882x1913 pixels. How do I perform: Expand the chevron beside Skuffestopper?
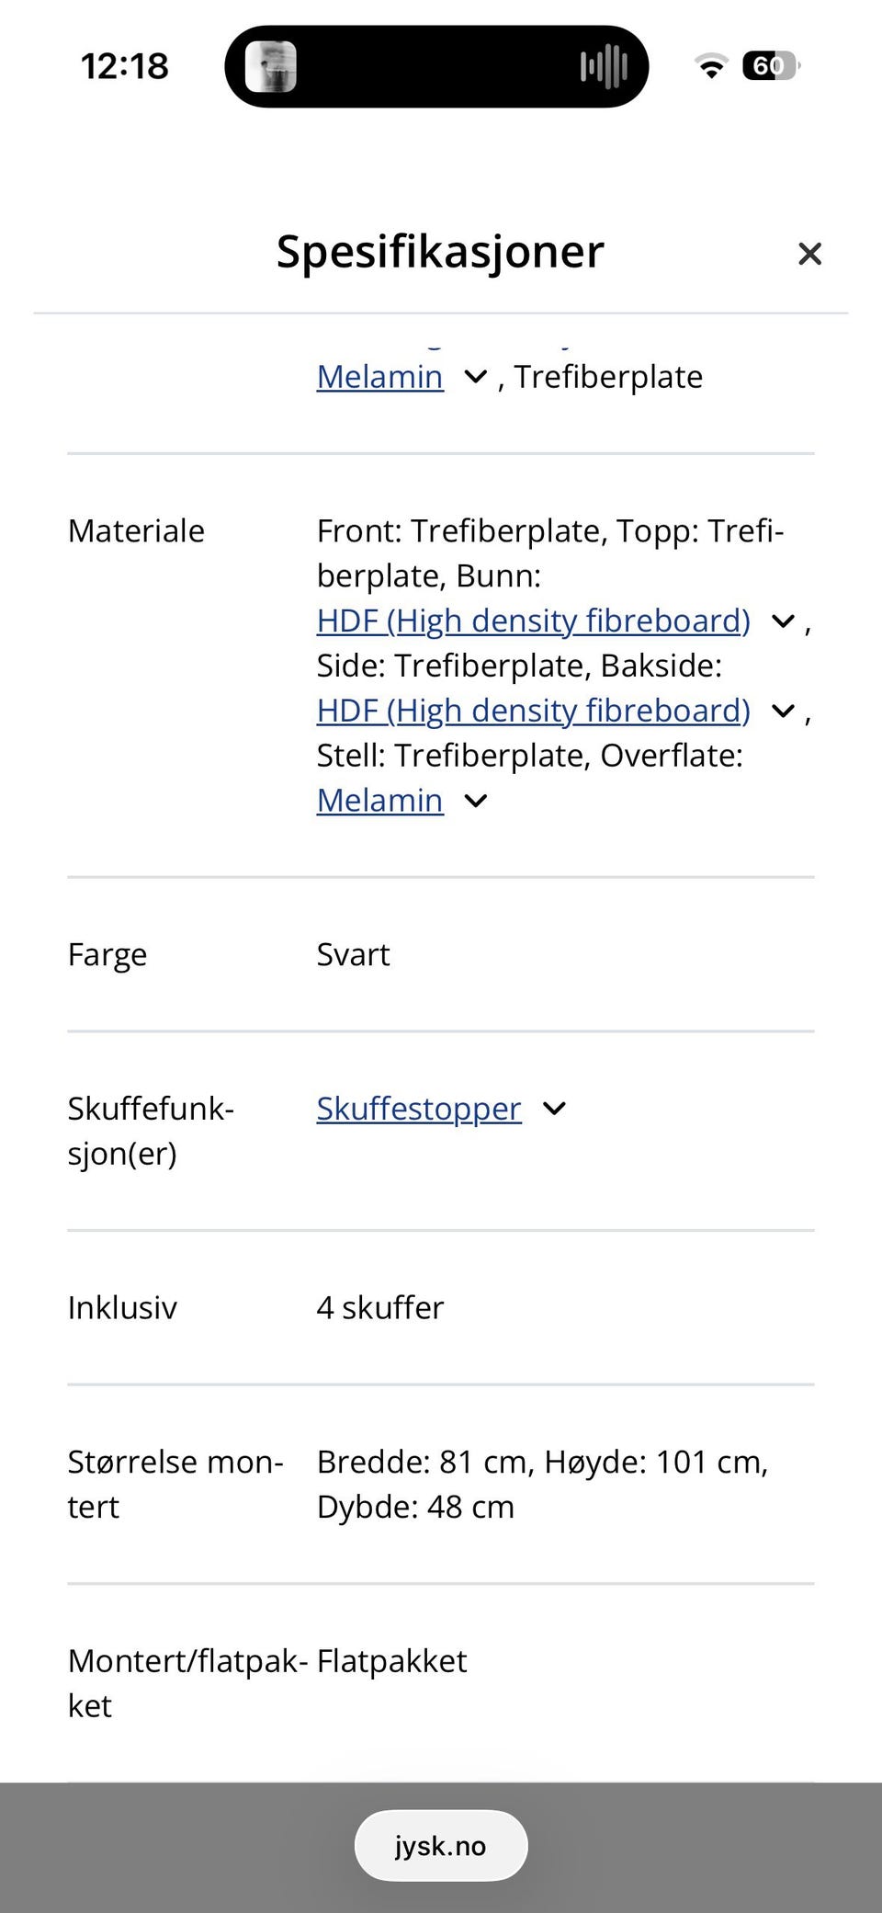(554, 1109)
